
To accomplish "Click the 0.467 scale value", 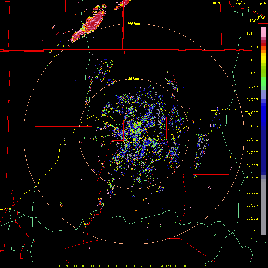I will (x=252, y=166).
